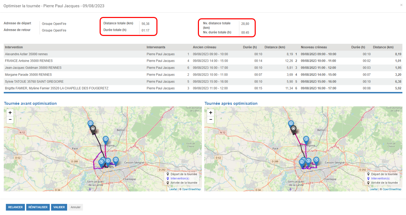
Task: Open the Leaflet link on left map
Action: click(x=173, y=189)
